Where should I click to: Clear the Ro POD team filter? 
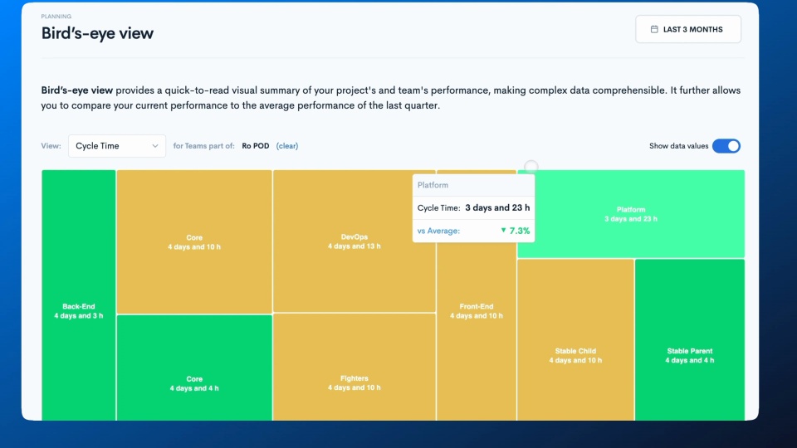click(287, 146)
